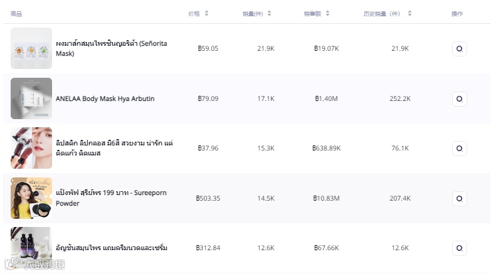Click the 操作 column header
The width and height of the screenshot is (491, 274).
tap(457, 14)
